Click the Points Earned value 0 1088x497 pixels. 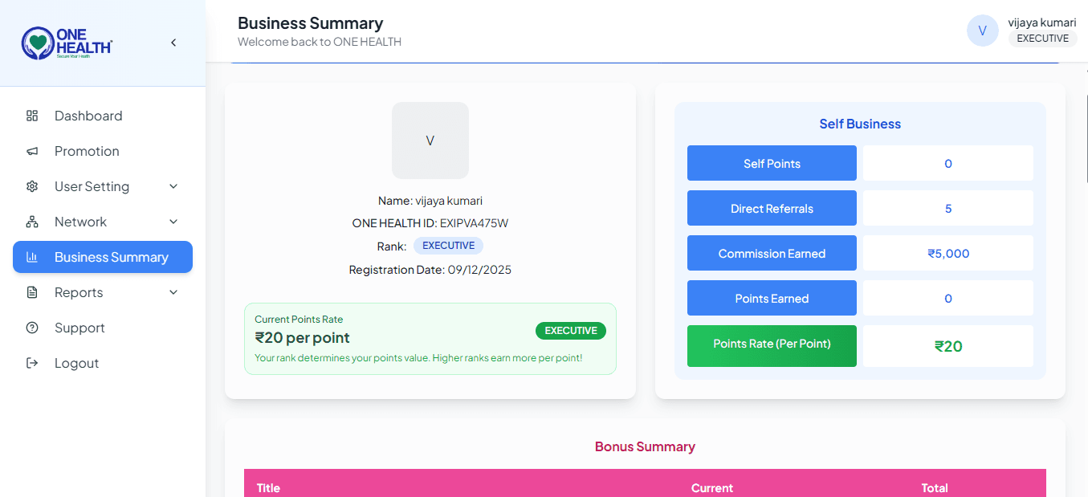(x=948, y=298)
